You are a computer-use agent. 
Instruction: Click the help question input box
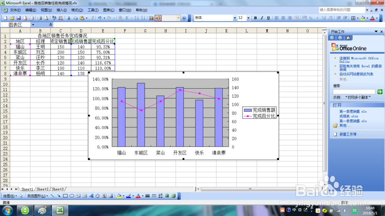(342, 10)
